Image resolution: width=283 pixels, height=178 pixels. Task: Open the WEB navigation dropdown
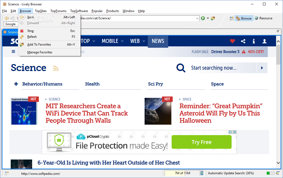point(138,41)
